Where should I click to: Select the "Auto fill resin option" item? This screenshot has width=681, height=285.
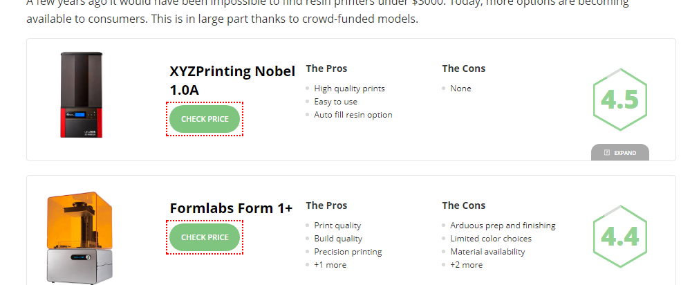(x=353, y=115)
